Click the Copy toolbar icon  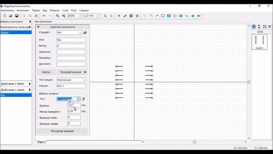pos(30,16)
